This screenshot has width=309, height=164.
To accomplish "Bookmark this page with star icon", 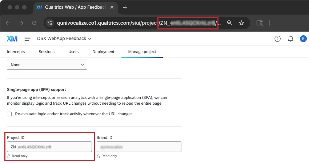I will 241,23.
